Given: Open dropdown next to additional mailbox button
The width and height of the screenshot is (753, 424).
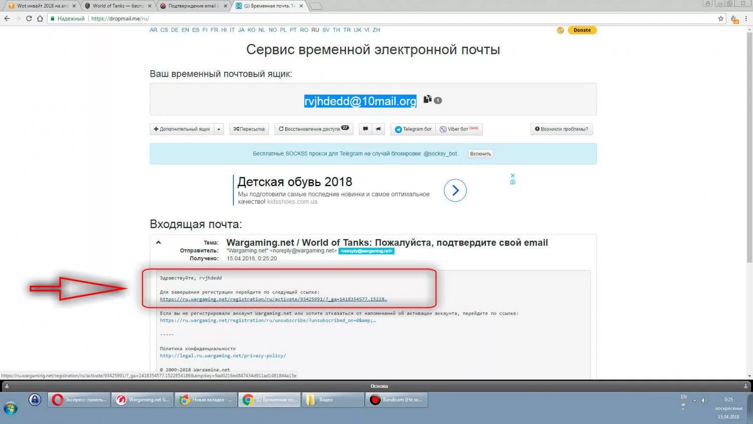Looking at the screenshot, I should pyautogui.click(x=219, y=129).
